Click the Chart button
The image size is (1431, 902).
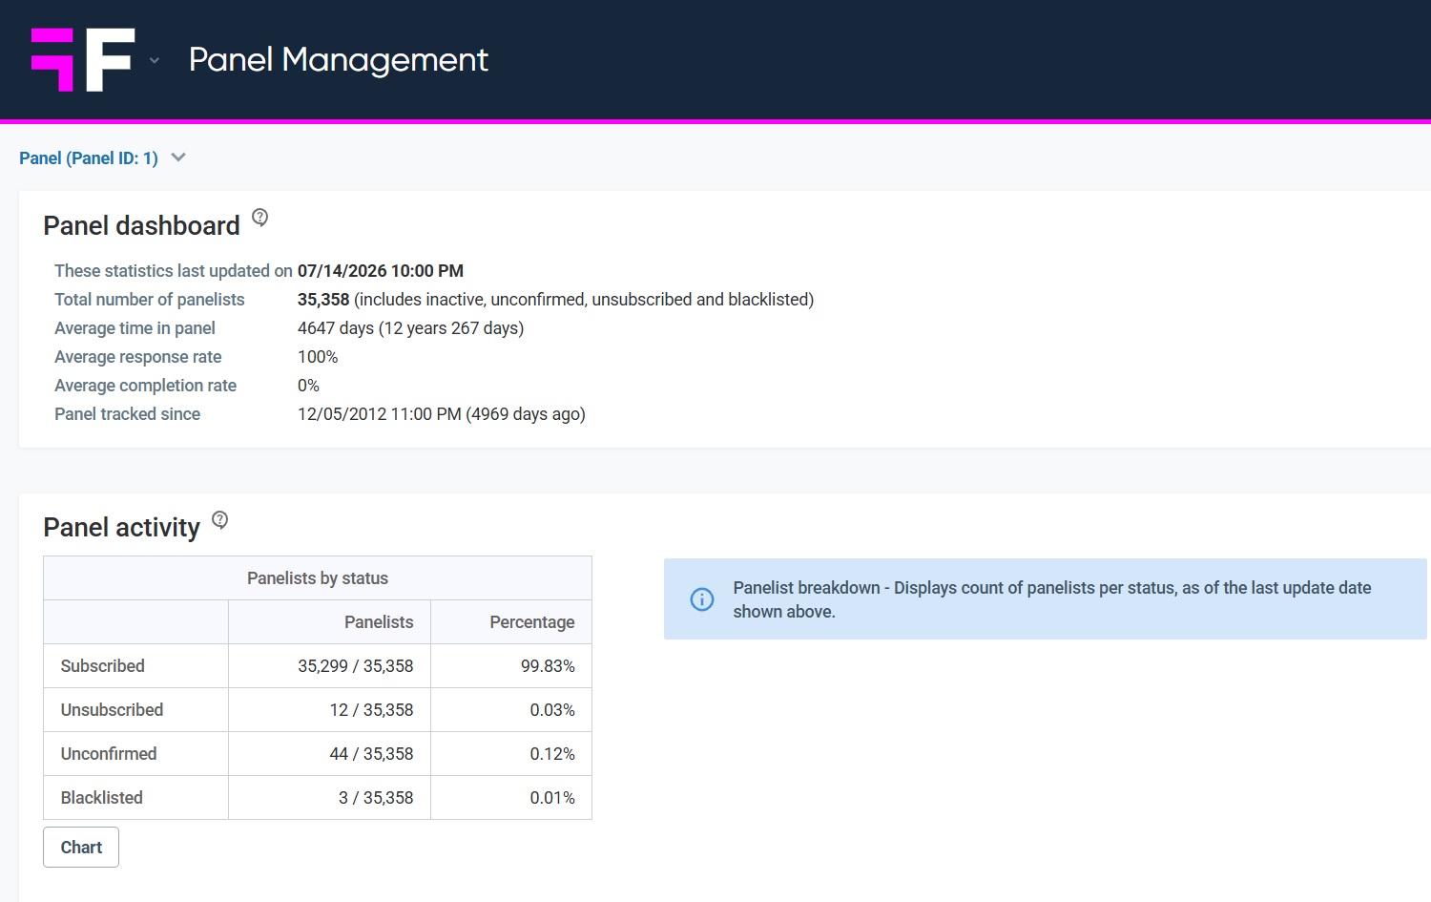(81, 847)
